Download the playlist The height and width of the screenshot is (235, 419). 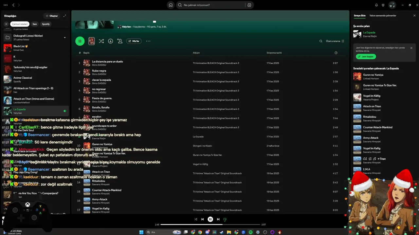(110, 41)
